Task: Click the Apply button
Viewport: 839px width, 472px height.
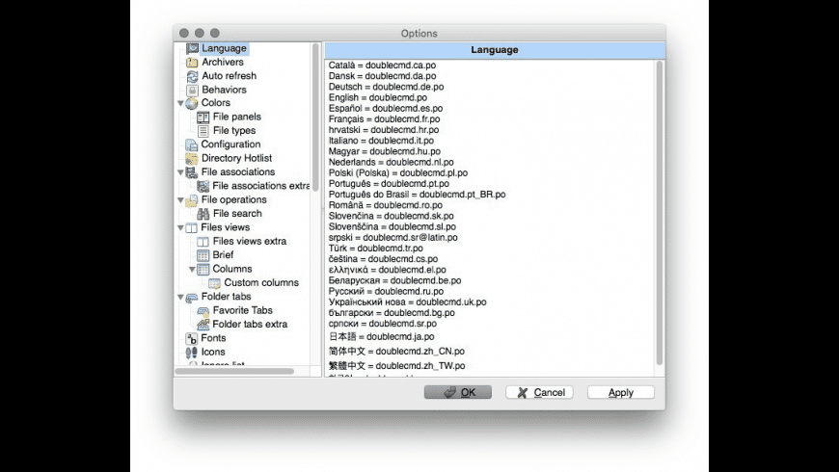Action: tap(621, 392)
